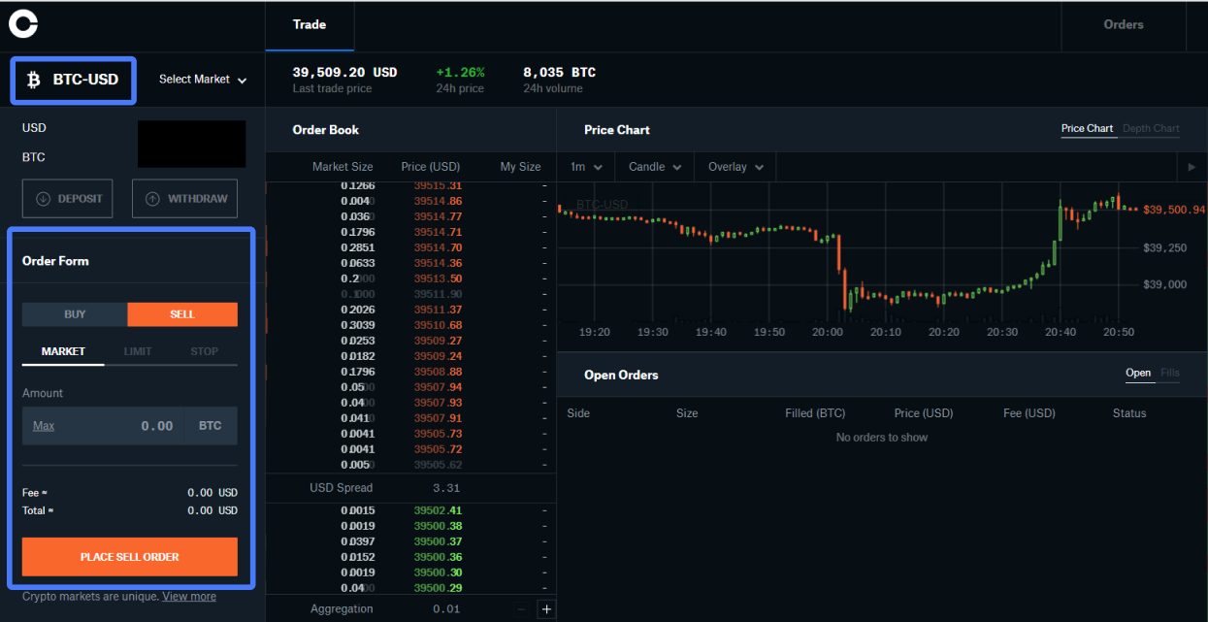Open the Select Market dropdown
Screen dimensions: 1208x622
pos(203,80)
